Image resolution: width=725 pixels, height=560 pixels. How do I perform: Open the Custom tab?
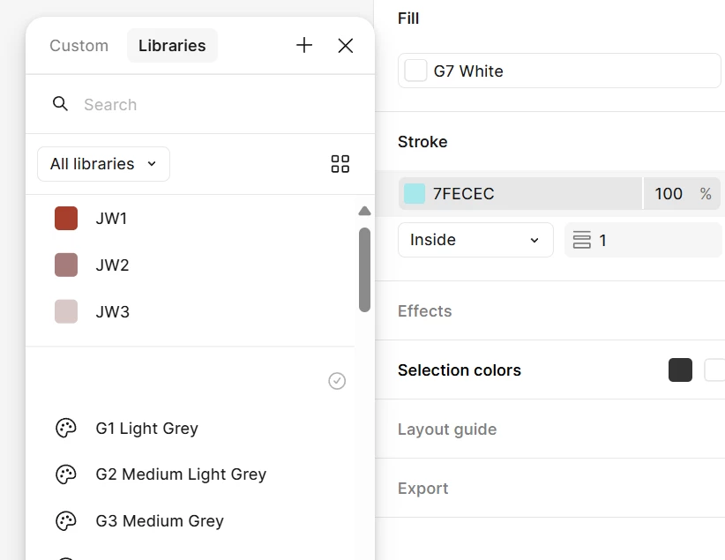(x=79, y=46)
